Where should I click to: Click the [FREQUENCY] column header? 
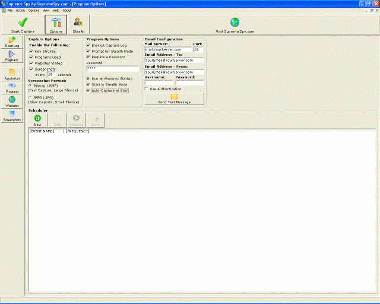(x=78, y=131)
